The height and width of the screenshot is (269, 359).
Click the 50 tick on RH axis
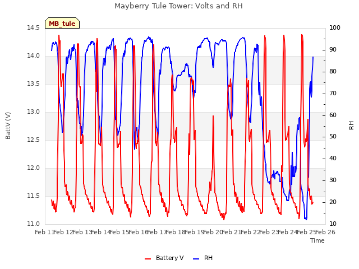pos(333,137)
